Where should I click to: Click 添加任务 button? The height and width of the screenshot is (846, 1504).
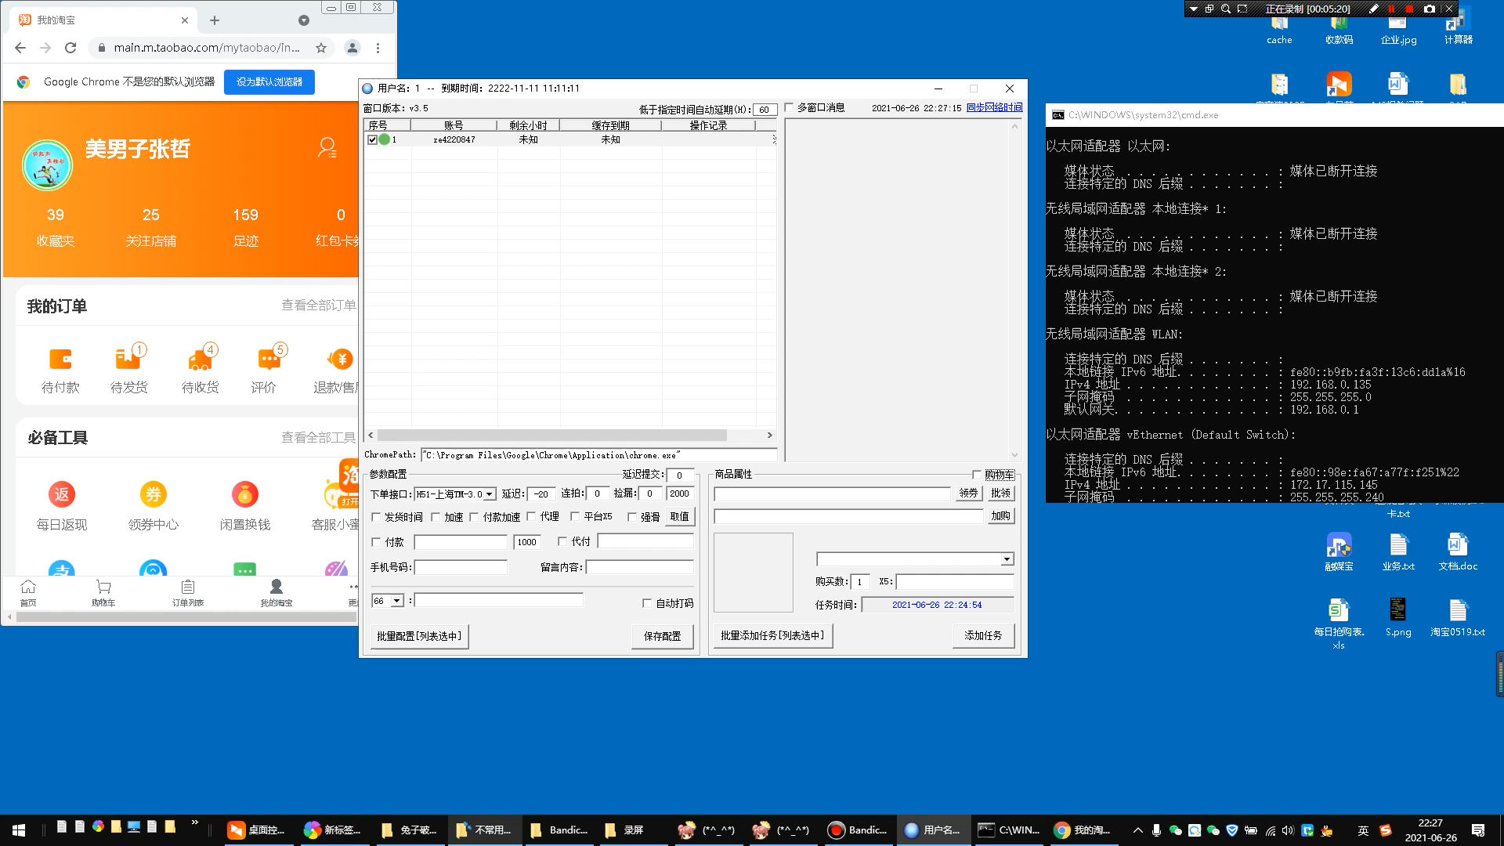(983, 635)
